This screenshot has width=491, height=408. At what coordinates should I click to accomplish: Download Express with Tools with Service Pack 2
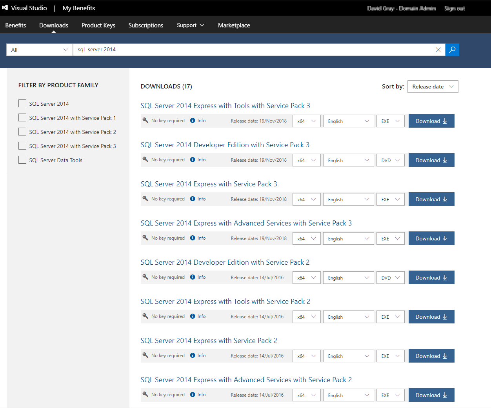pyautogui.click(x=431, y=317)
